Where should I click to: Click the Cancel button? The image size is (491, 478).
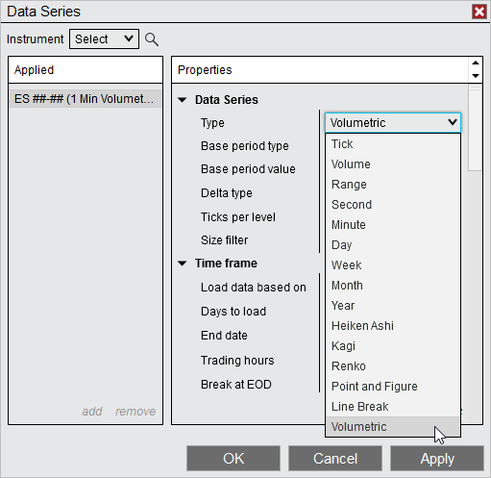pyautogui.click(x=335, y=459)
